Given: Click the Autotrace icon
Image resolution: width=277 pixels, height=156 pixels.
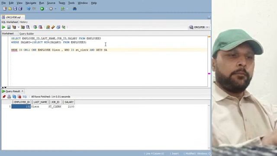Looking at the screenshot, I should click(23, 27).
